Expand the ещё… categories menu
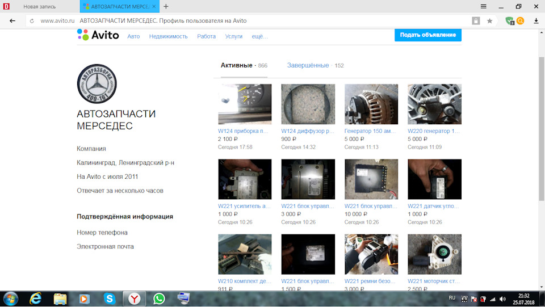Image resolution: width=545 pixels, height=307 pixels. 259,36
